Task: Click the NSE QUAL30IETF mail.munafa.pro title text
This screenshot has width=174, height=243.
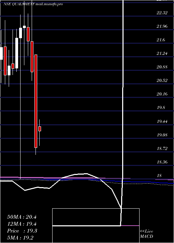Action: [33, 4]
